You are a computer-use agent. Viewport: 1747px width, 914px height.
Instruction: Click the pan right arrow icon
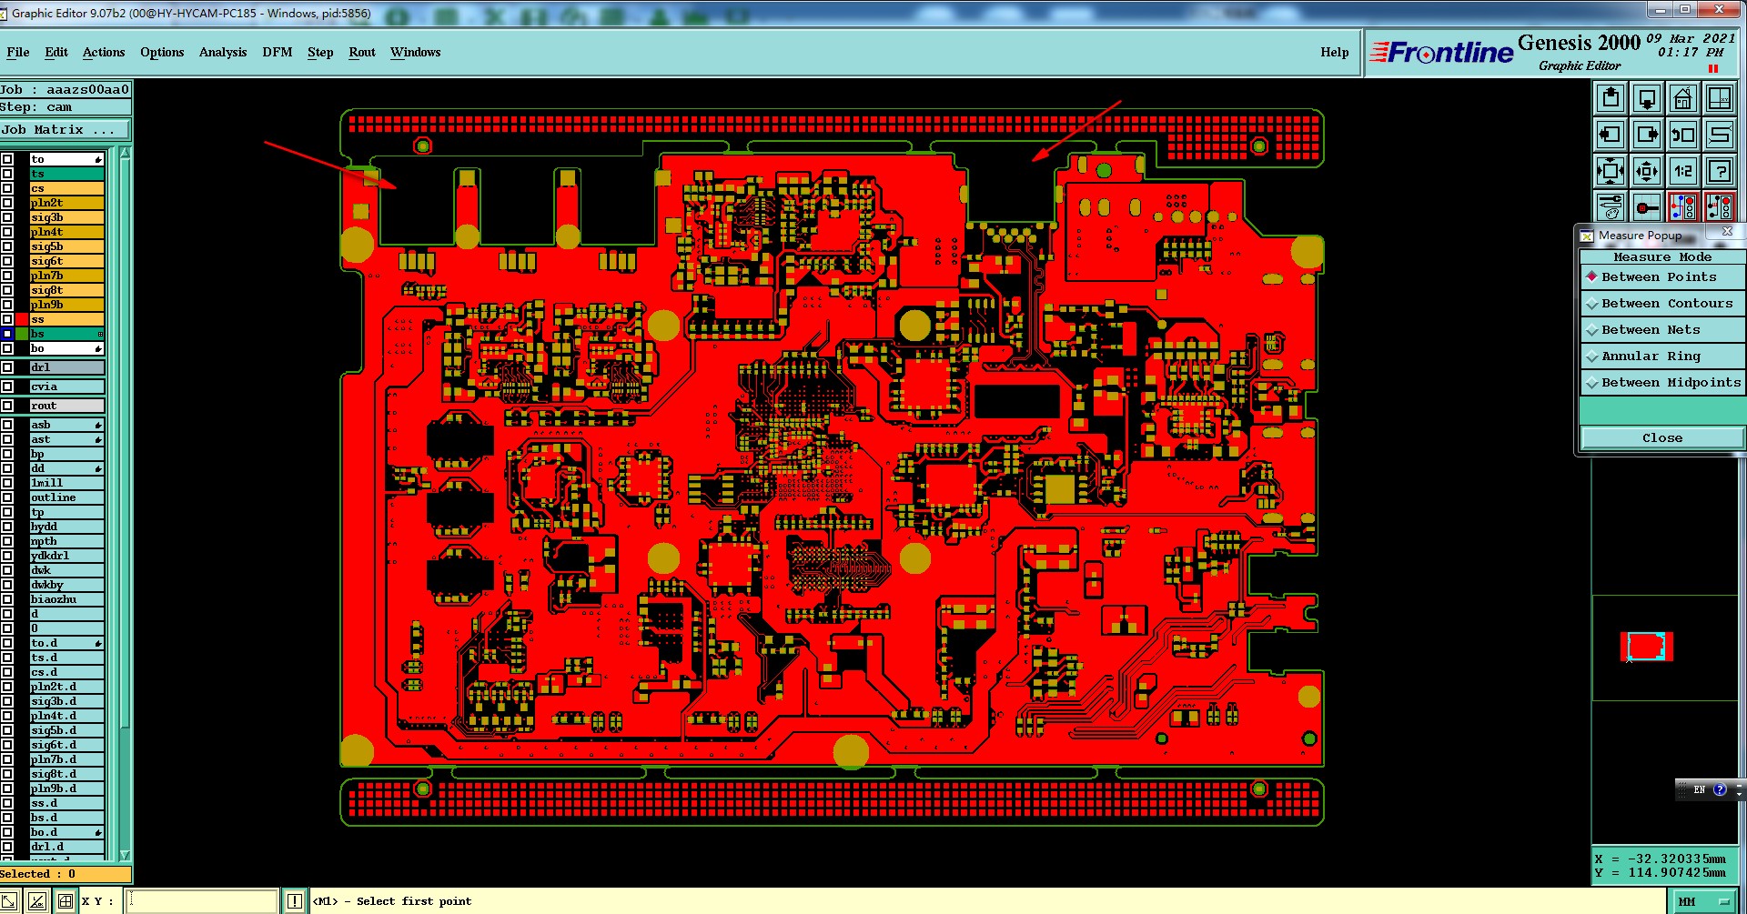(1647, 135)
